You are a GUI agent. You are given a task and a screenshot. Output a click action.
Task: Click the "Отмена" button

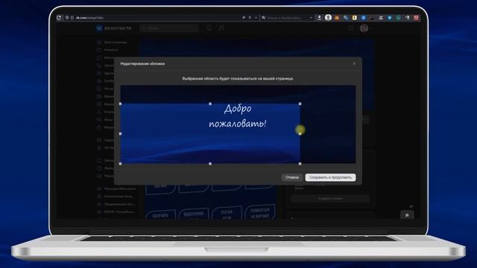pos(291,177)
